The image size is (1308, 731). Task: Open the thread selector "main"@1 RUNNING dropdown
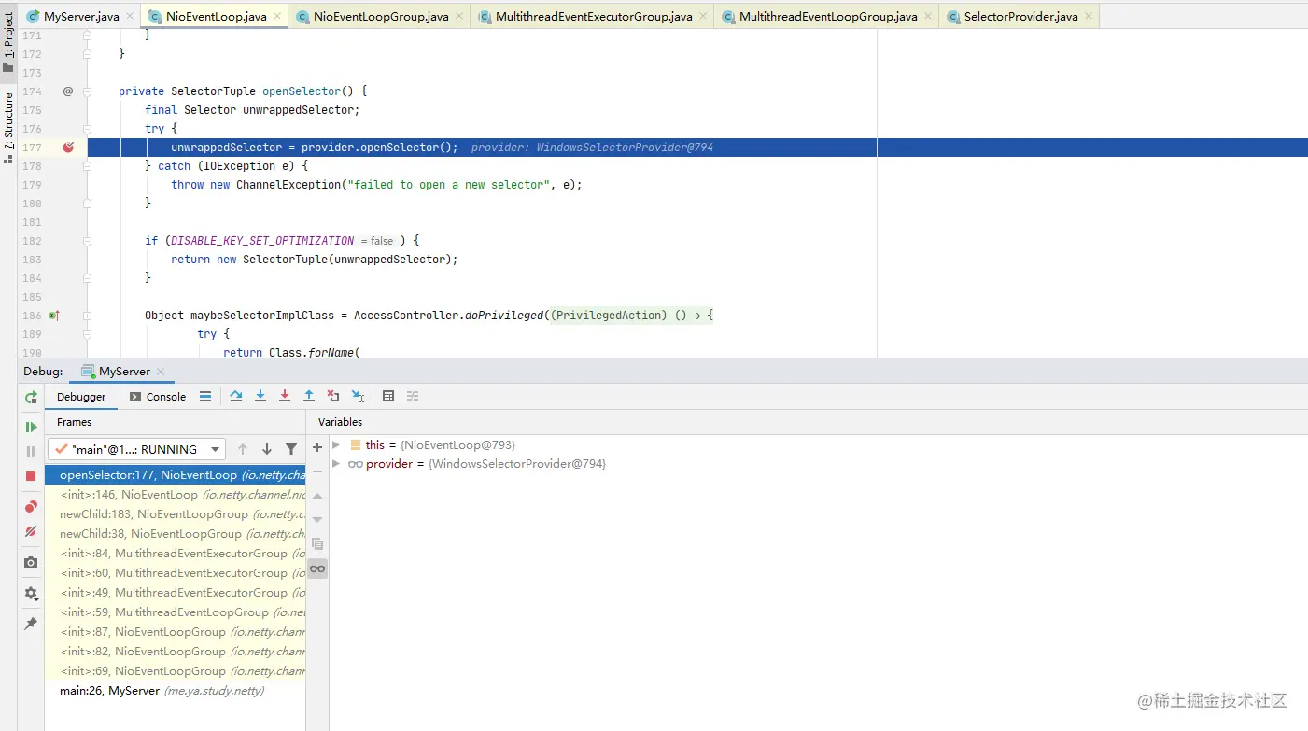tap(136, 449)
